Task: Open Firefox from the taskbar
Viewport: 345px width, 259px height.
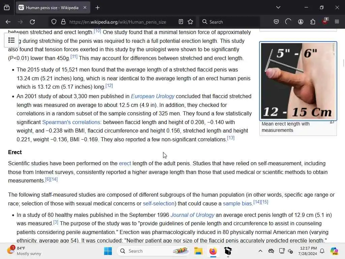Action: (213, 251)
